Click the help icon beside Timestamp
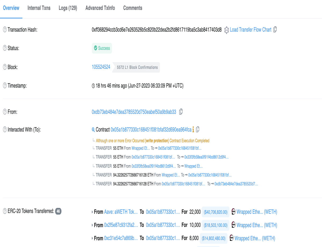322x247 pixels. [5, 86]
